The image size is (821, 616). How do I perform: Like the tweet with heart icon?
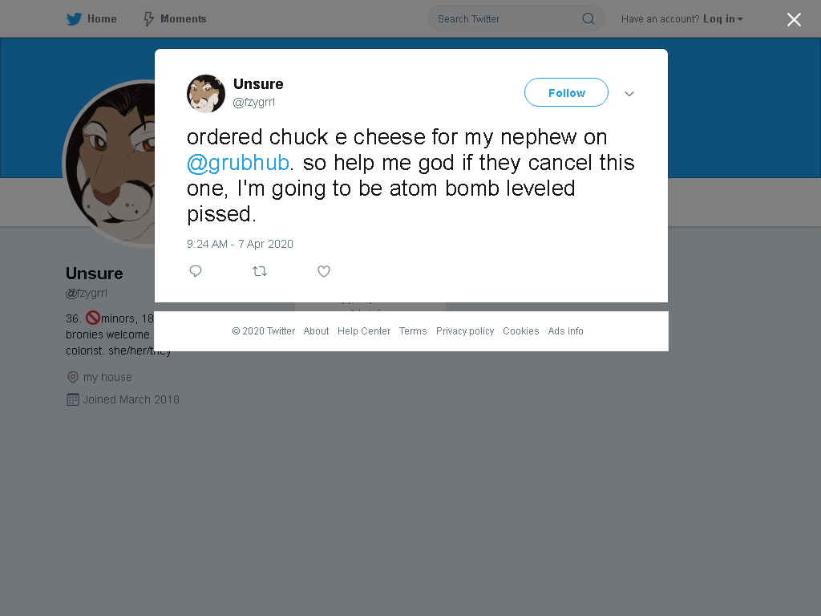click(x=324, y=271)
